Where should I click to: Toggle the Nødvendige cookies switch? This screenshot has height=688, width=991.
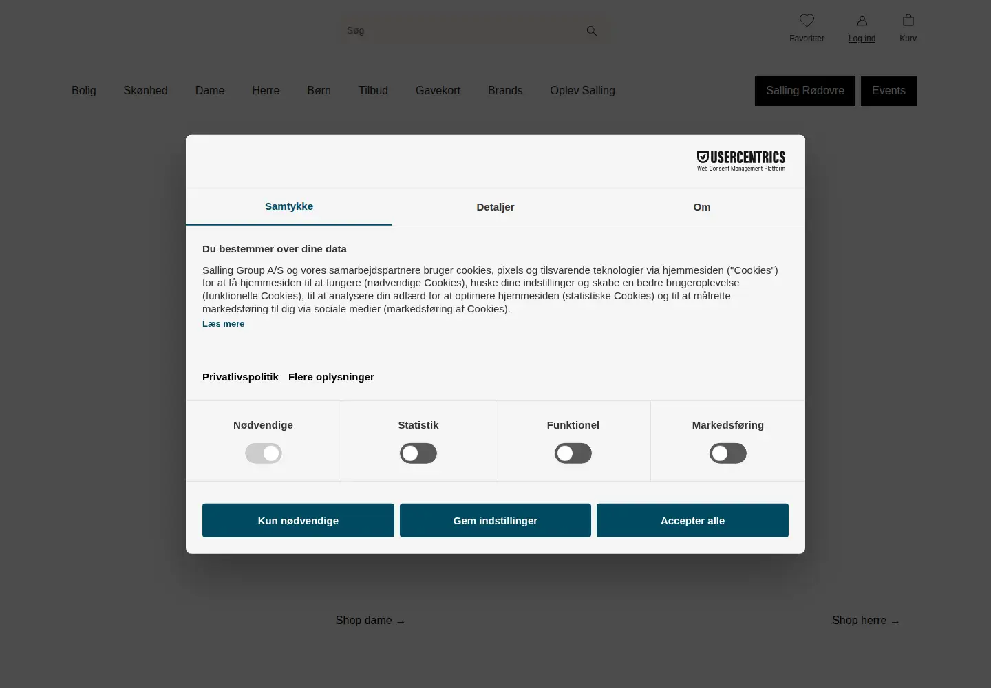click(x=264, y=453)
